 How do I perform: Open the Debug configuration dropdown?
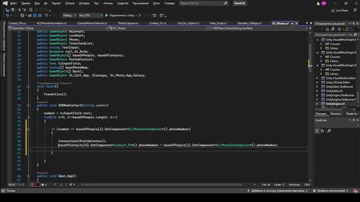coord(70,15)
